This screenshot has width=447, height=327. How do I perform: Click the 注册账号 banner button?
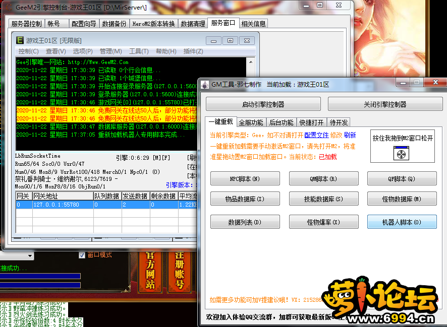pos(179,271)
